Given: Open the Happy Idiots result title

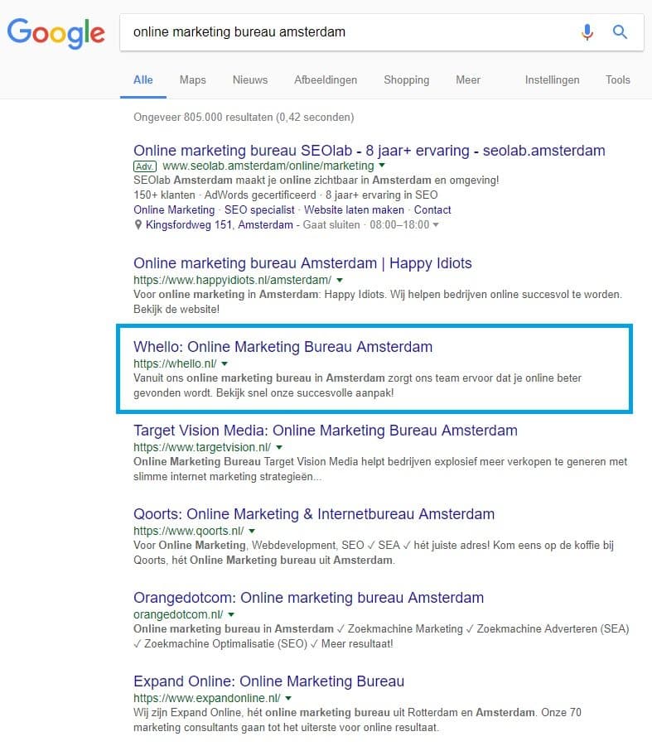Looking at the screenshot, I should (302, 263).
